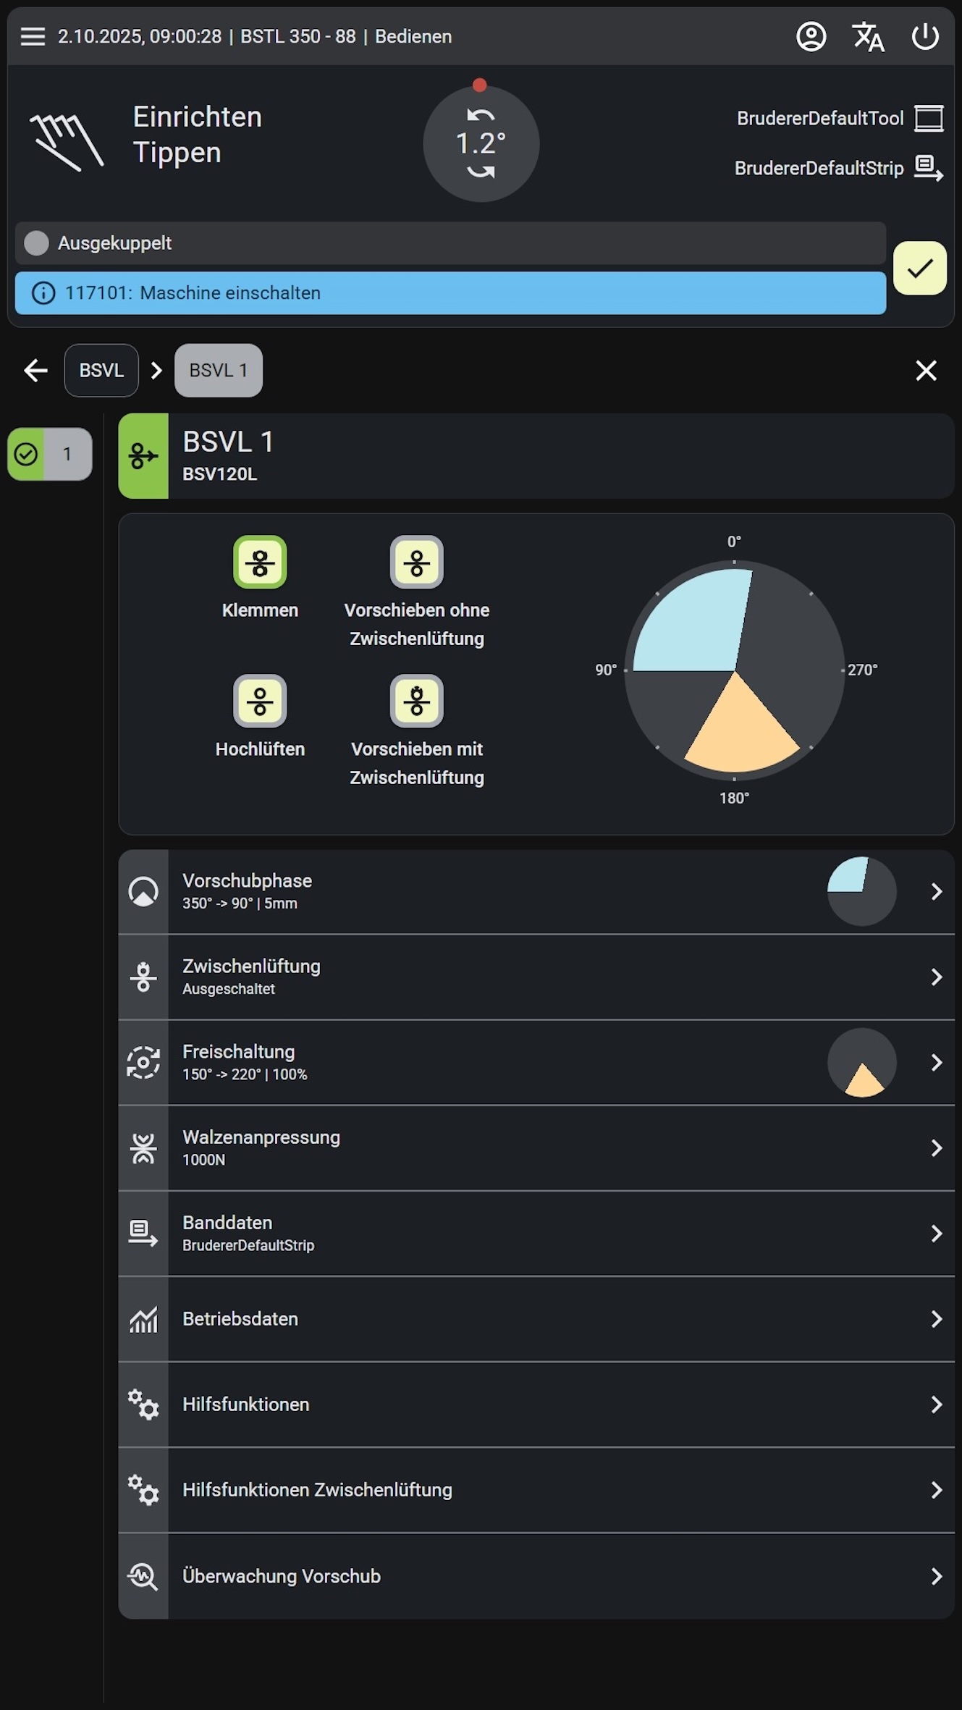Acknowledge message with the checkmark button
This screenshot has height=1710, width=962.
click(x=919, y=268)
